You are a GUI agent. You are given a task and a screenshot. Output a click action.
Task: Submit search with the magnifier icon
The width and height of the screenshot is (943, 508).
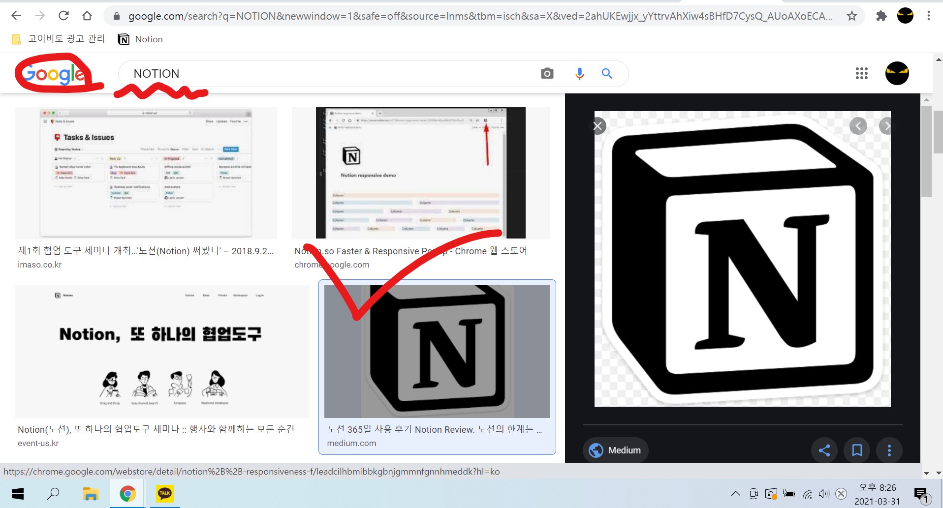pos(607,74)
